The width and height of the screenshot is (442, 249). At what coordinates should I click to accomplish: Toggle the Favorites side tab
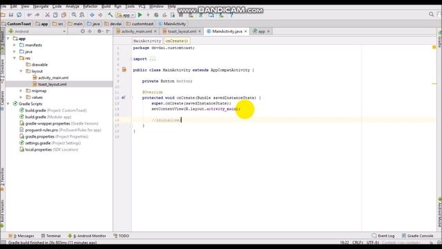[2, 180]
